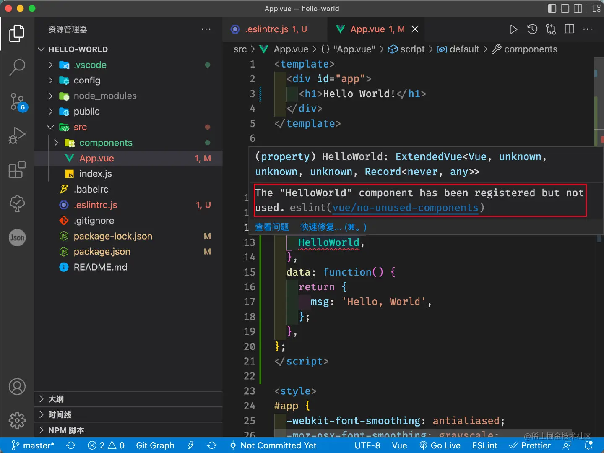Open the Extensions view
This screenshot has width=604, height=453.
(x=17, y=169)
